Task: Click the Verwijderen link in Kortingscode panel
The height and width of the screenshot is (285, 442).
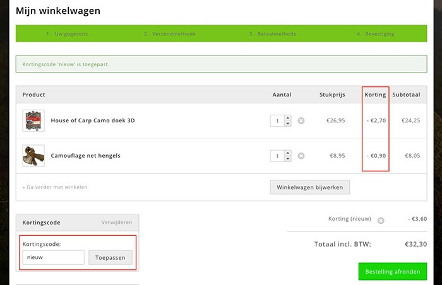Action: pyautogui.click(x=117, y=223)
